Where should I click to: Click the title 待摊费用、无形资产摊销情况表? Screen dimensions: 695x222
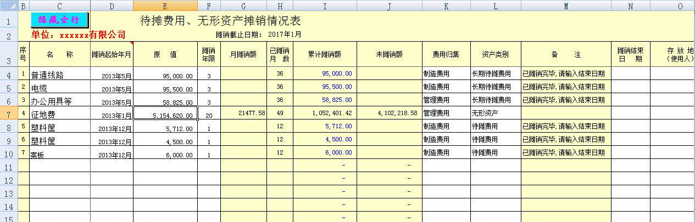pos(220,21)
